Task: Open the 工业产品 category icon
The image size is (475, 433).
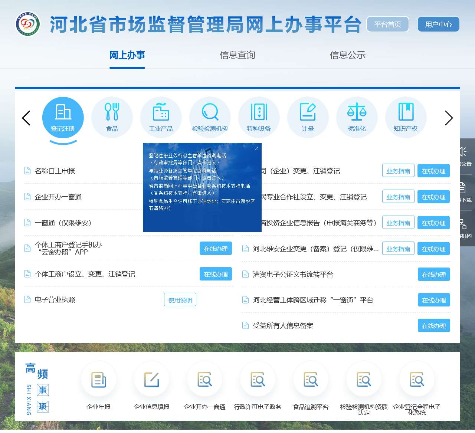Action: pyautogui.click(x=161, y=118)
